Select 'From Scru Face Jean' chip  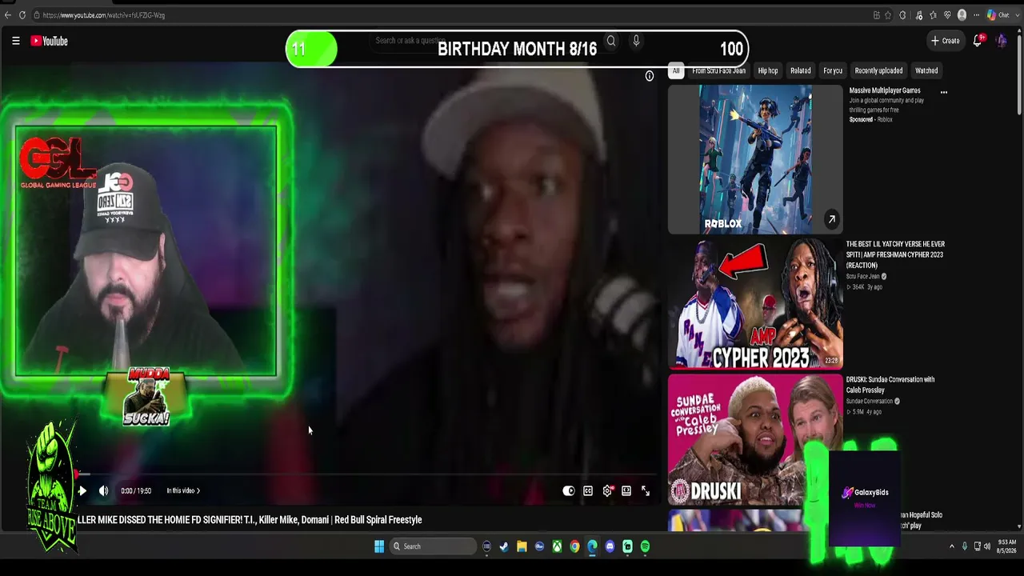(718, 70)
